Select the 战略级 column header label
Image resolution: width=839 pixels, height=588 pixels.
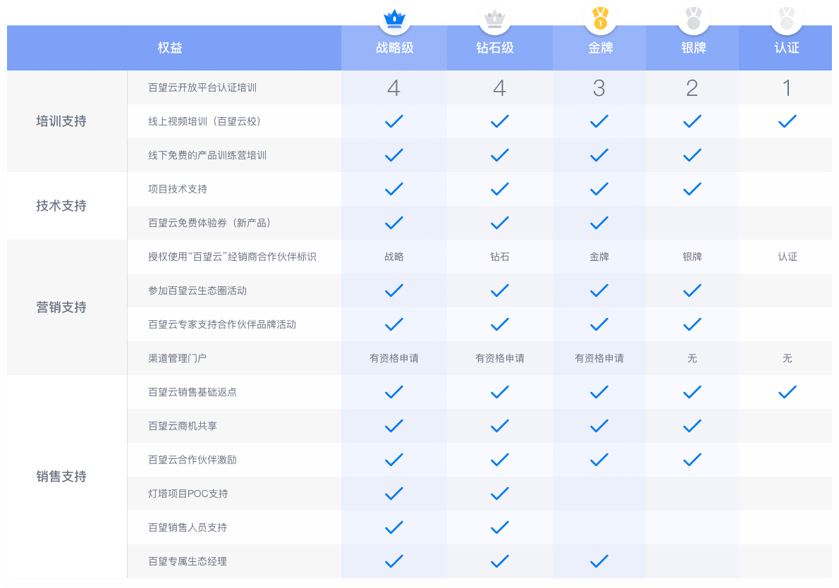394,48
